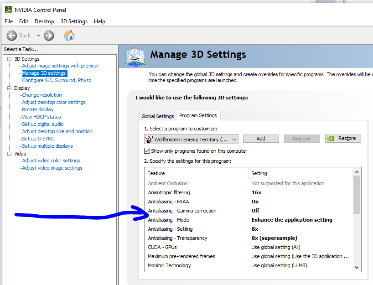Click the Setting column header
The image size is (373, 285).
click(300, 173)
